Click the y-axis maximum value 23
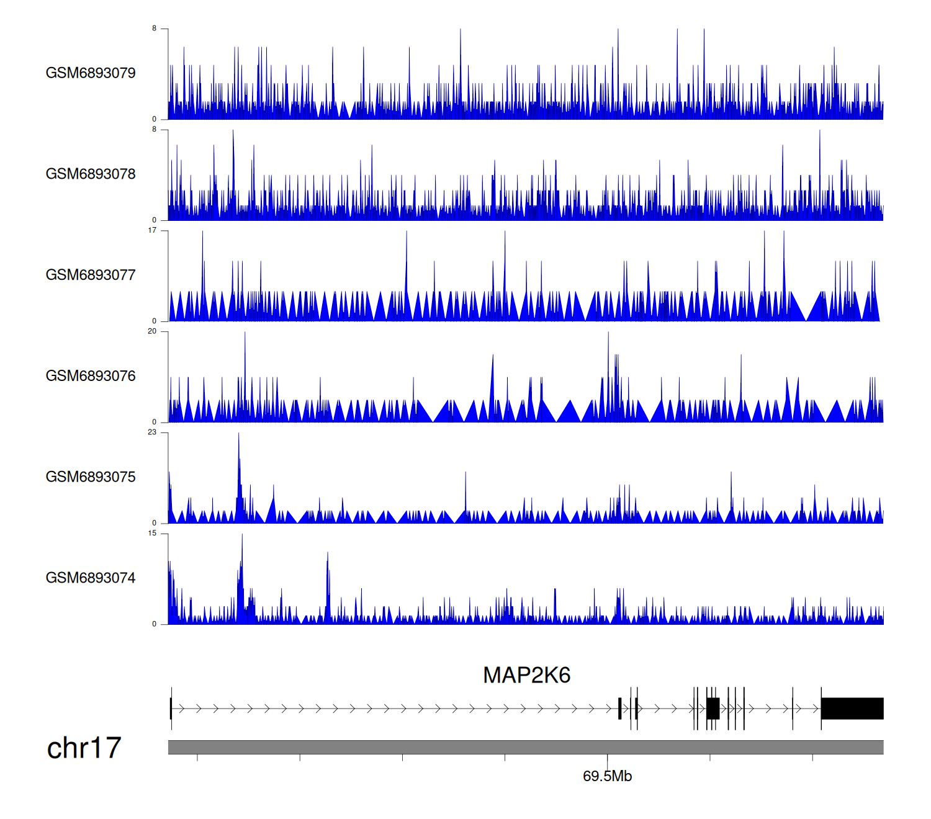The image size is (931, 819). (152, 432)
